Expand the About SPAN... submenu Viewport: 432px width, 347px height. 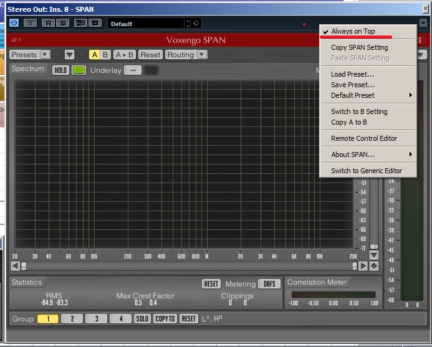point(368,154)
